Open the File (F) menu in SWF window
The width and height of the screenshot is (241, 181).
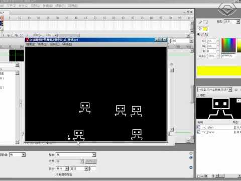pyautogui.click(x=31, y=44)
